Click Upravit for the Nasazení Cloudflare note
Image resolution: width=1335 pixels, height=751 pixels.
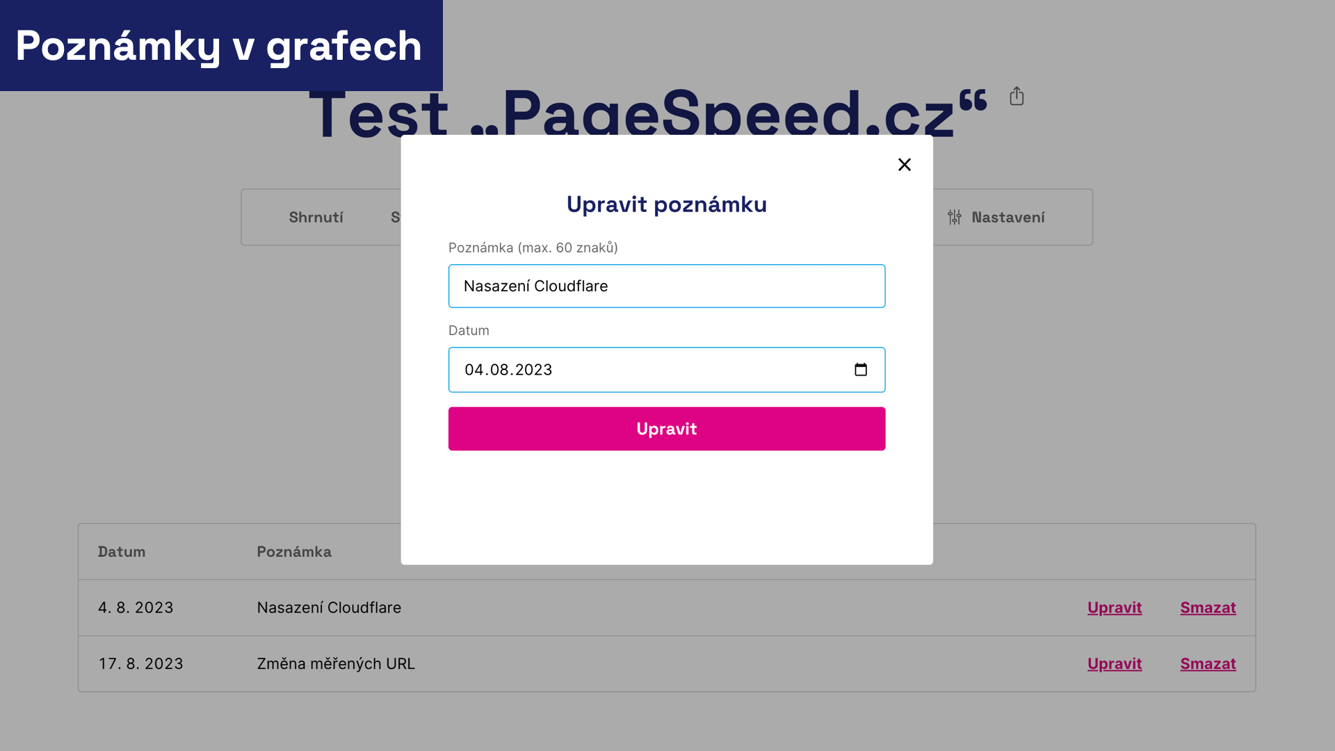(x=1114, y=607)
